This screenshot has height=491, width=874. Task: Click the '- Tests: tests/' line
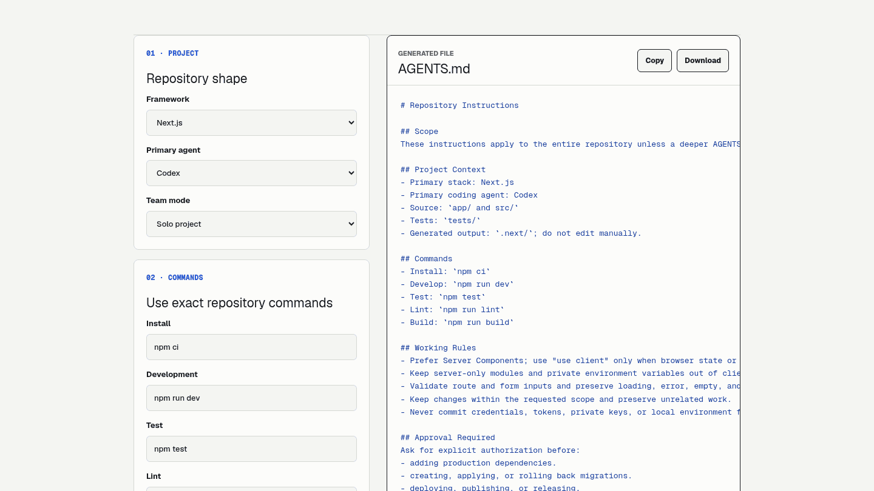coord(441,221)
